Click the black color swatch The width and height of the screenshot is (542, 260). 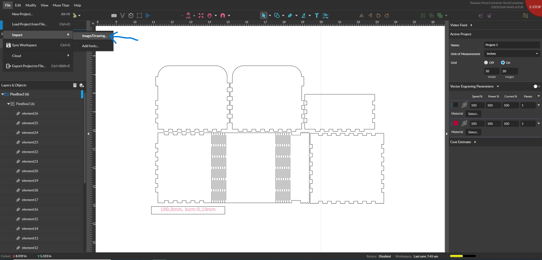pyautogui.click(x=456, y=105)
